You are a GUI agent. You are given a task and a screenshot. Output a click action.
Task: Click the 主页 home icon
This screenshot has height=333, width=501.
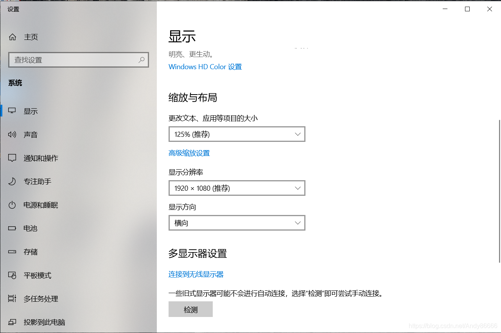13,37
